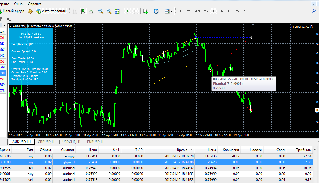Screen dimensions: 319x183
Task: Zoom in on the chart
Action: pos(100,11)
